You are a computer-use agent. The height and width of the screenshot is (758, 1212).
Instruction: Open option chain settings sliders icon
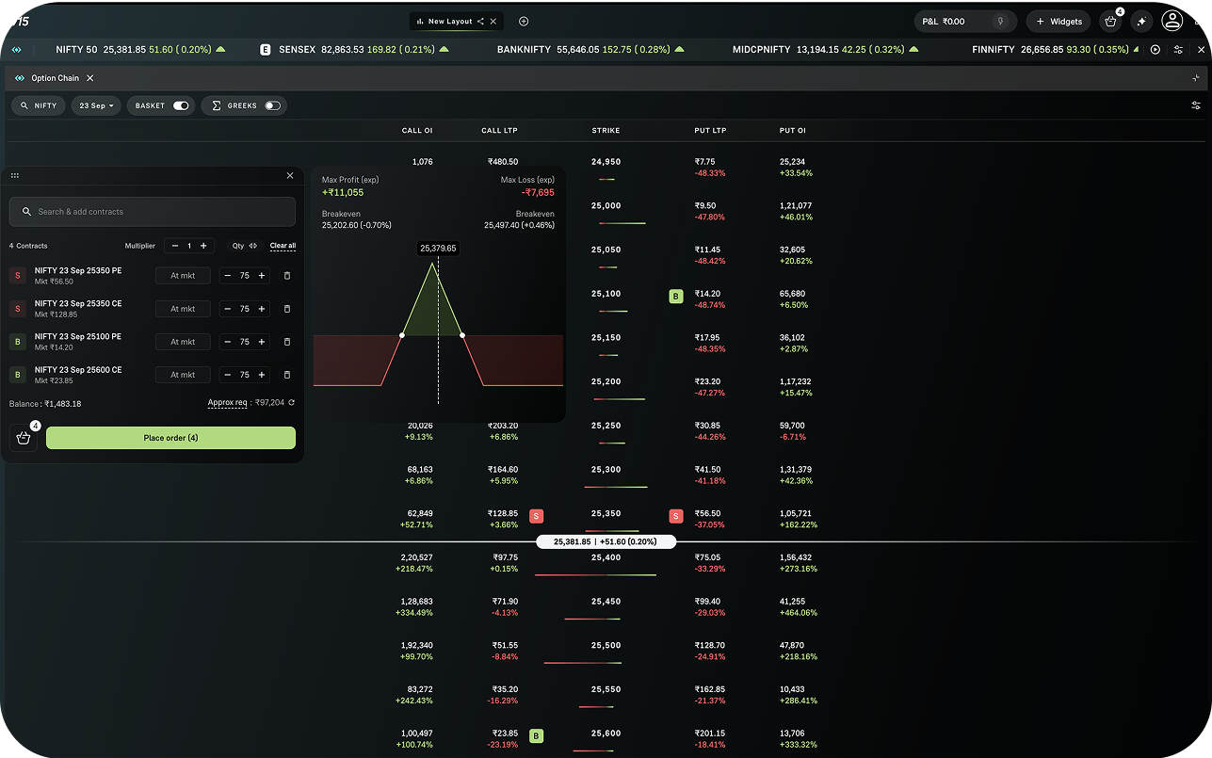1196,105
